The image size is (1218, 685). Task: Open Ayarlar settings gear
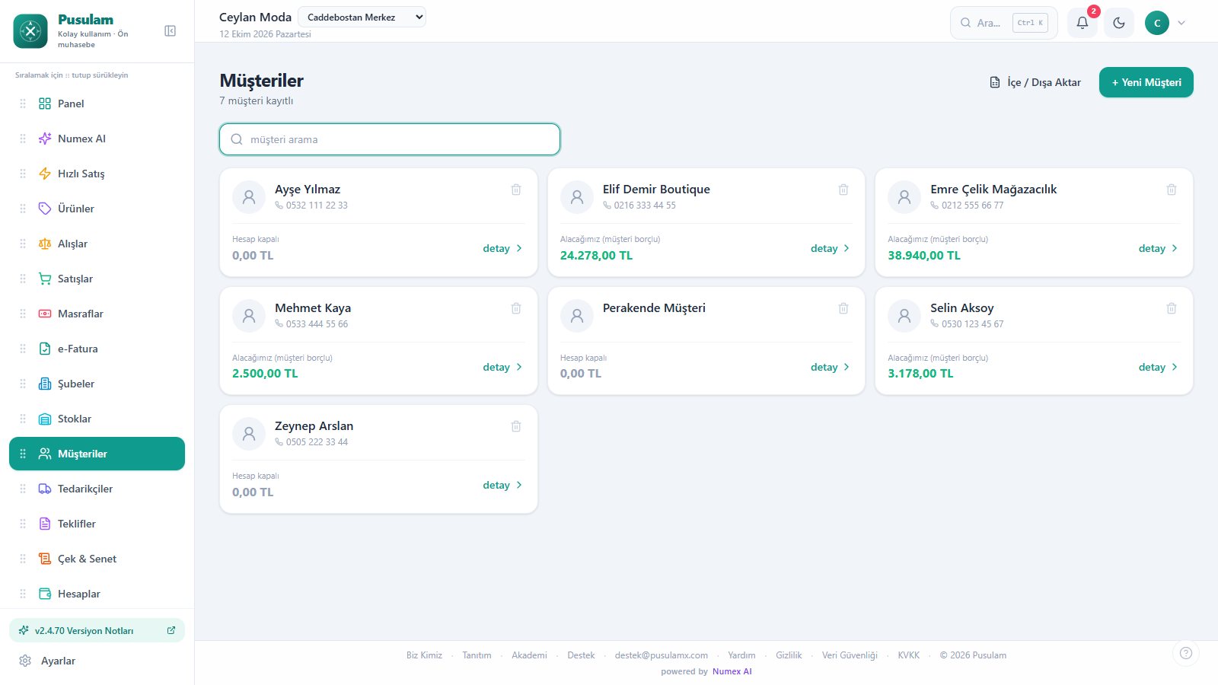tap(25, 661)
